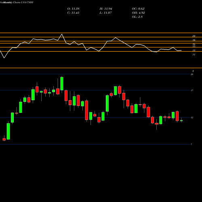Select the close value C: 11.45

(73, 13)
